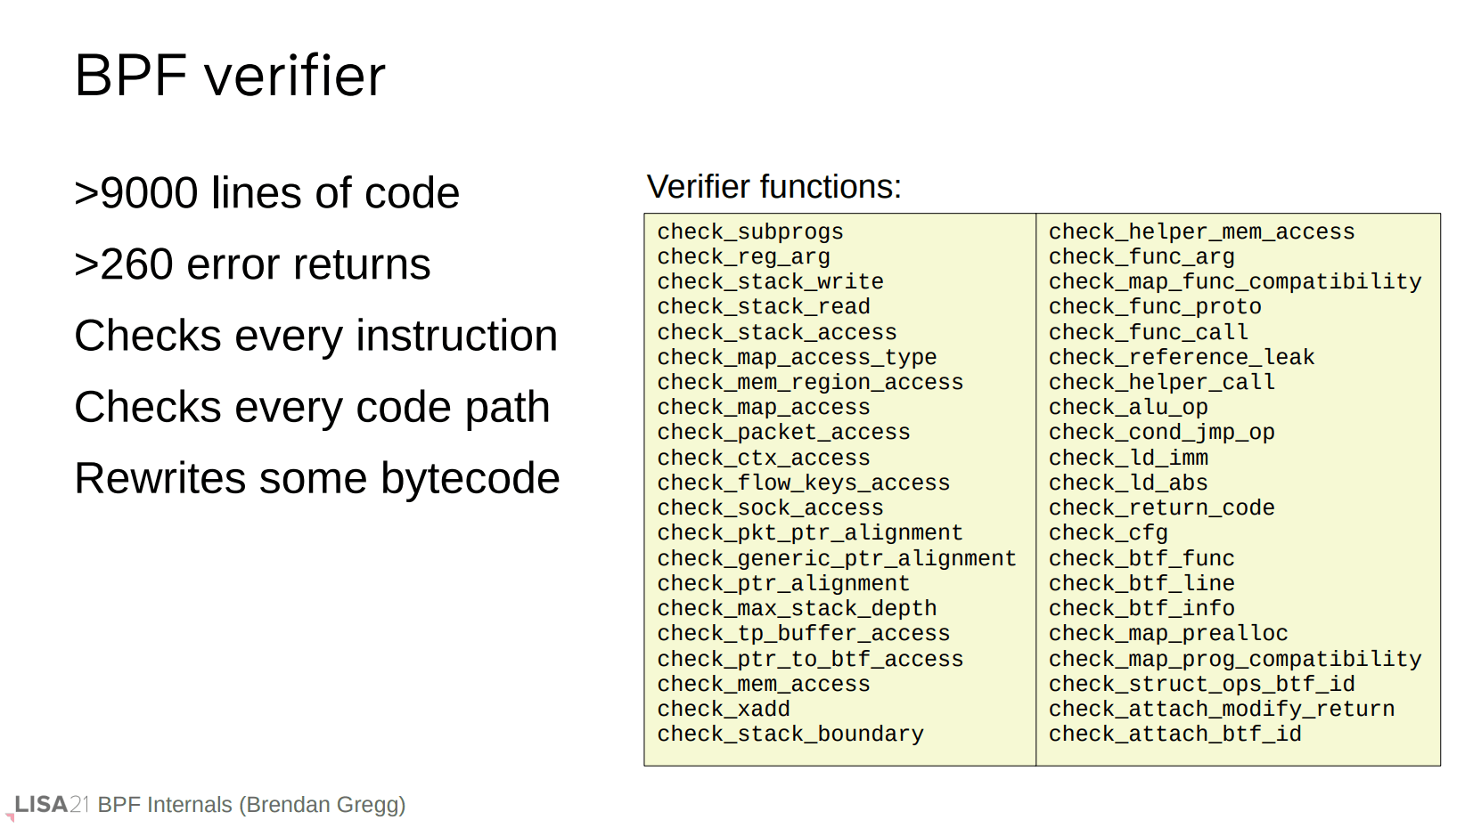Click the check_attach_btf_id entry
Image resolution: width=1473 pixels, height=828 pixels.
tap(1174, 734)
